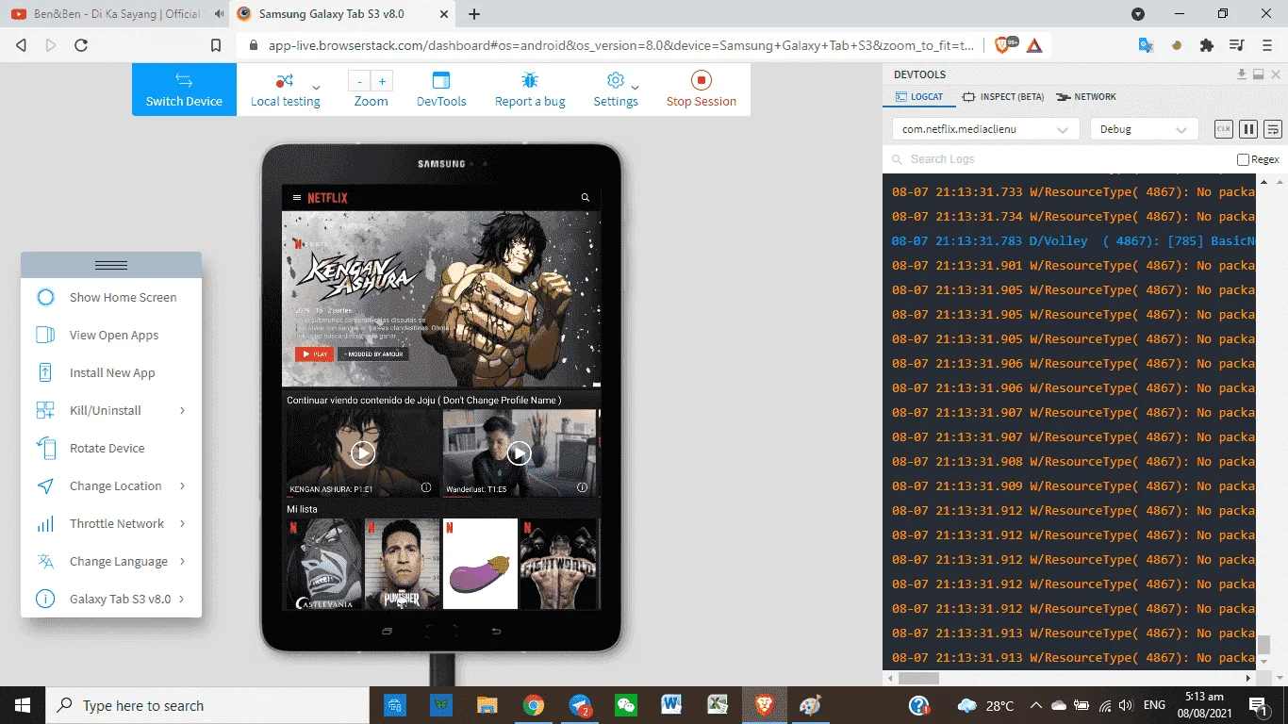Open WeChat from the taskbar
The height and width of the screenshot is (724, 1288).
tap(625, 705)
